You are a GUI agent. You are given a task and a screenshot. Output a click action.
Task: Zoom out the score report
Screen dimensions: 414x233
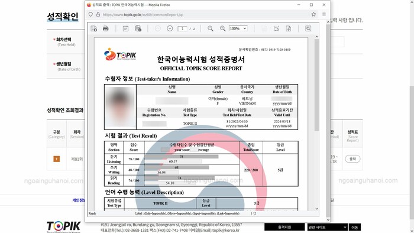(x=210, y=28)
